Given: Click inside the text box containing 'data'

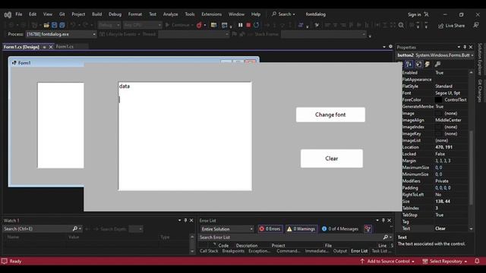Looking at the screenshot, I should point(185,136).
